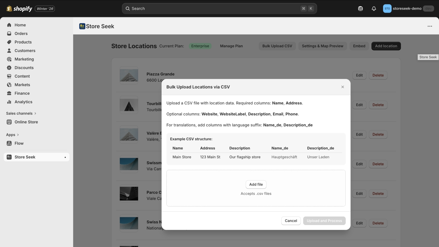This screenshot has height=247, width=439.
Task: Open Analytics using the bar chart icon
Action: point(9,102)
